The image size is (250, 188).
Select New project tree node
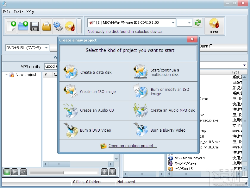(x=26, y=75)
